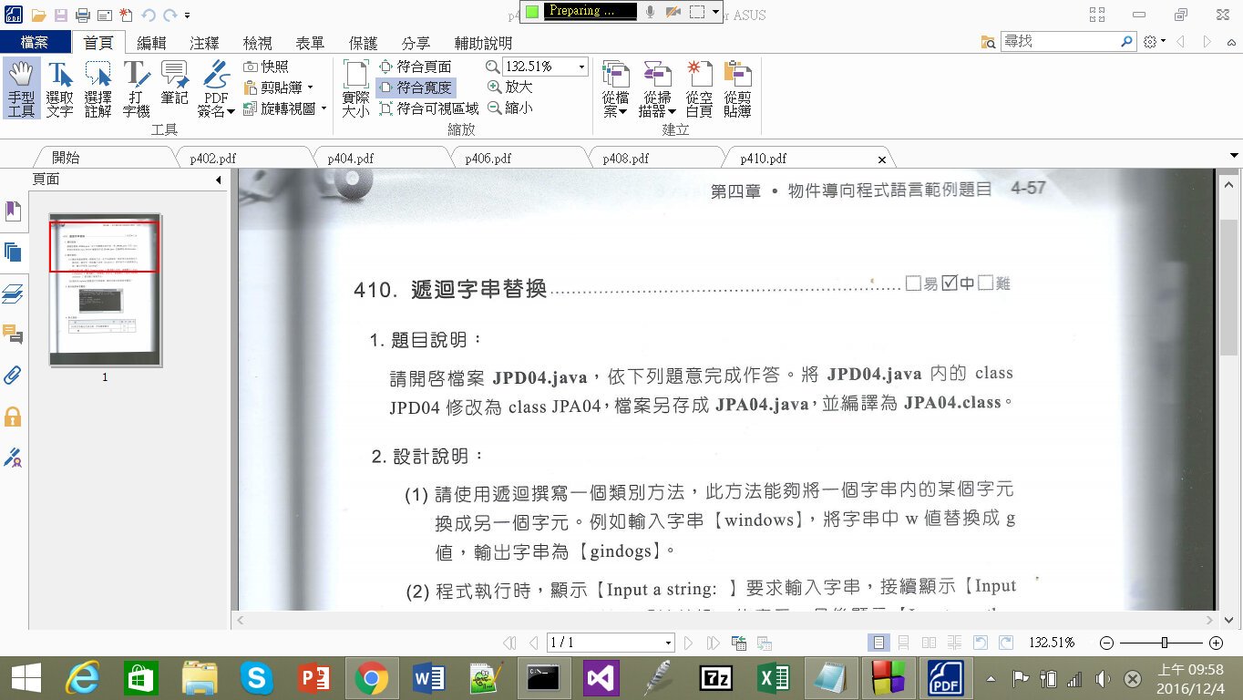Take a 快照 snapshot
This screenshot has height=700, width=1243.
[266, 67]
